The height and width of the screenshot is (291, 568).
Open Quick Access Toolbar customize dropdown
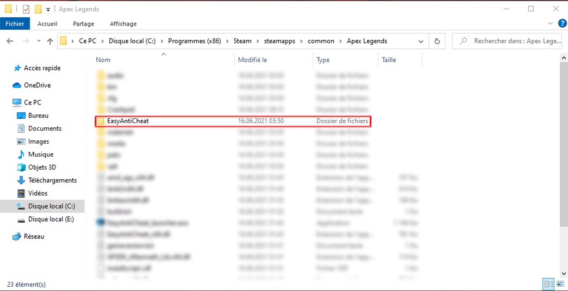(x=48, y=9)
